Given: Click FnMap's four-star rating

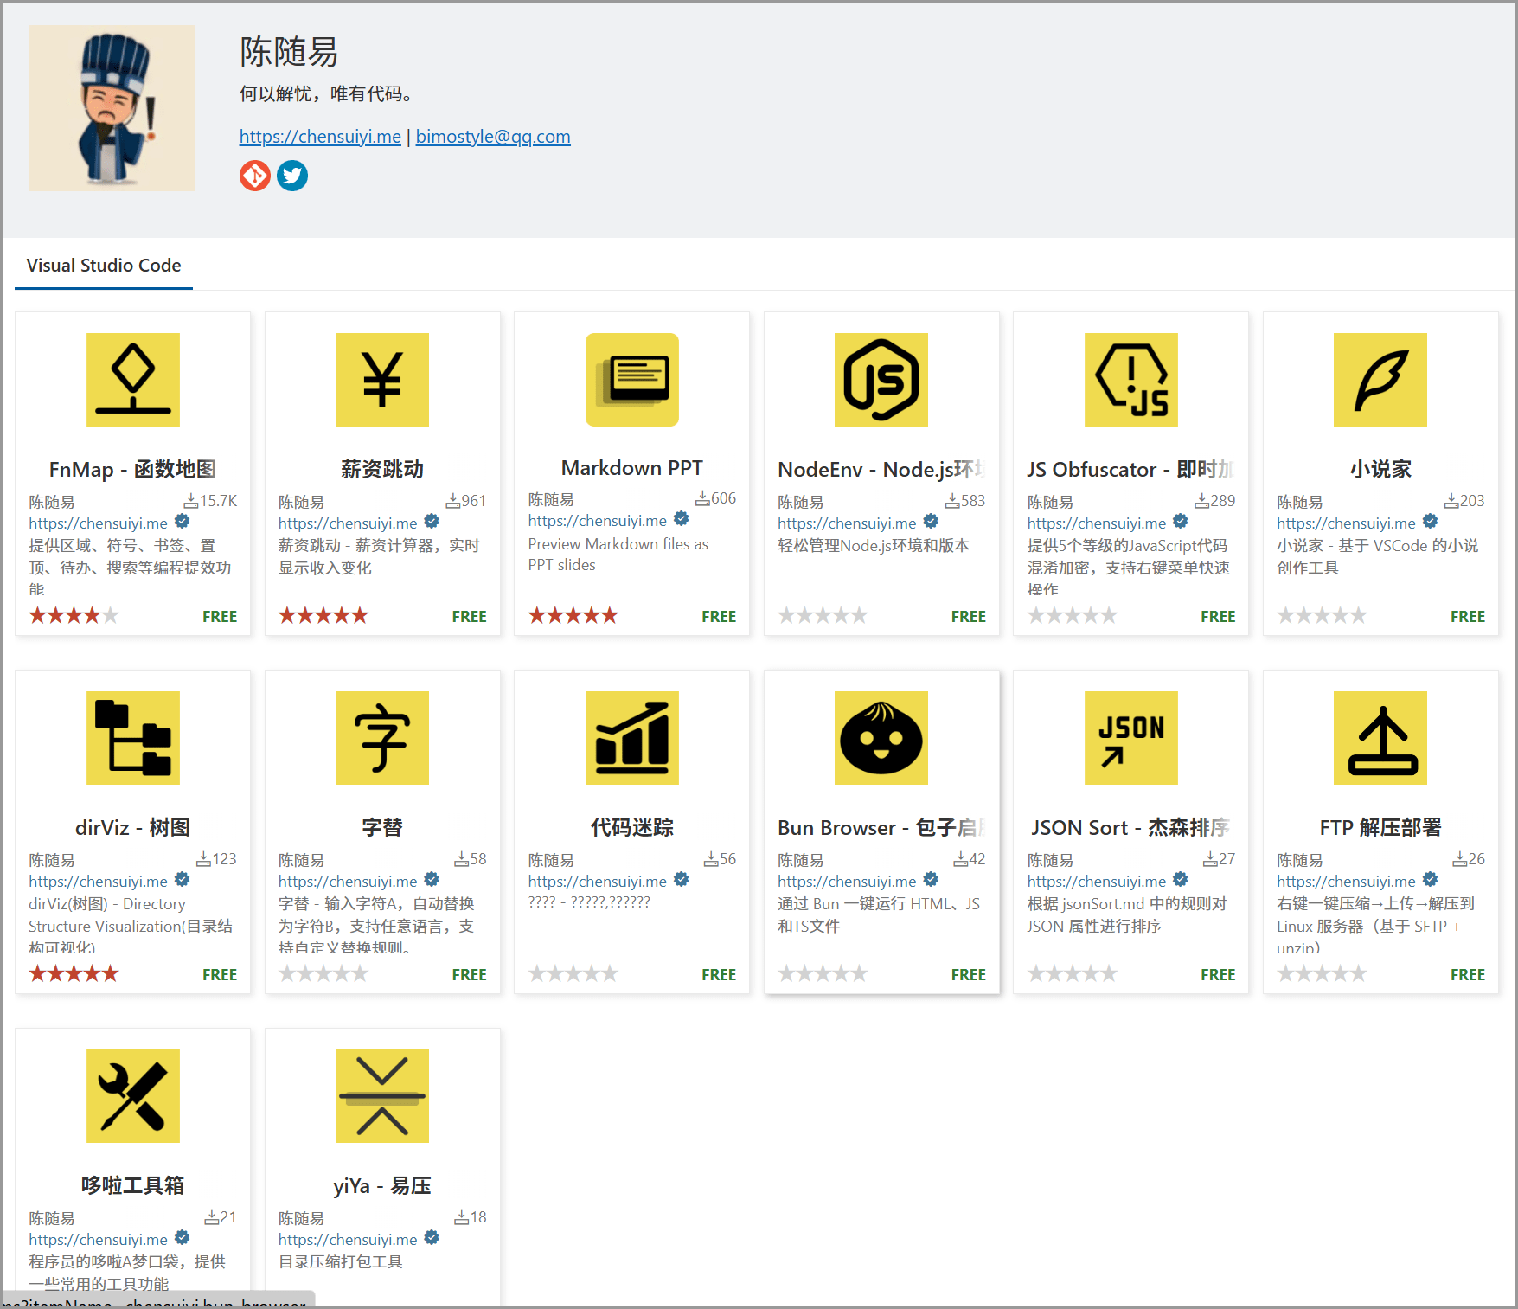Looking at the screenshot, I should [74, 615].
